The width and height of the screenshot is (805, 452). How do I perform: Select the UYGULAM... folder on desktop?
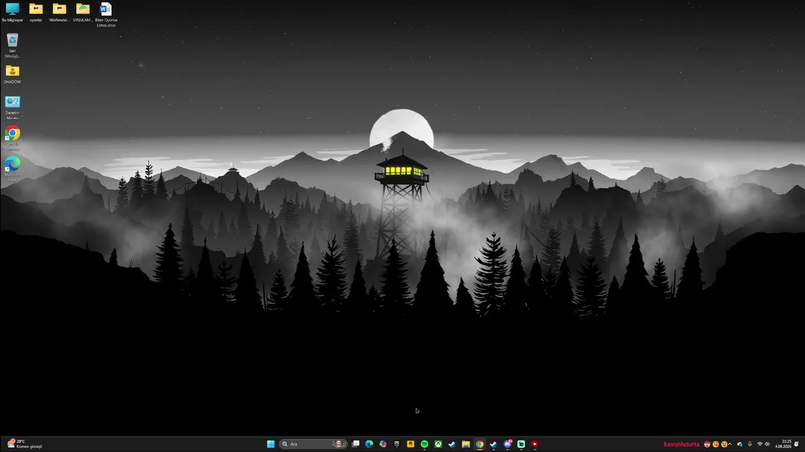[x=82, y=13]
